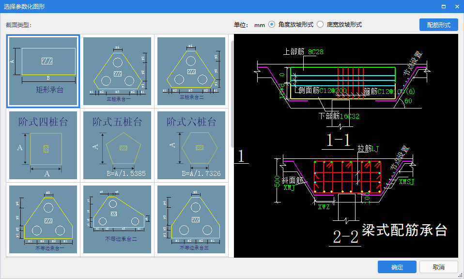The height and width of the screenshot is (279, 464).
Task: Pick the 不等边承台二 section shape
Action: tap(117, 219)
